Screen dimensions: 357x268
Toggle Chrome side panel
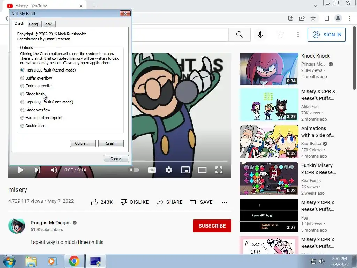click(x=327, y=18)
